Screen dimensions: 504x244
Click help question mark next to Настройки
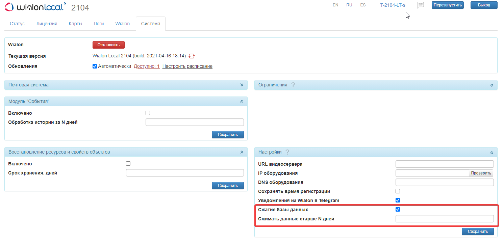tap(287, 152)
